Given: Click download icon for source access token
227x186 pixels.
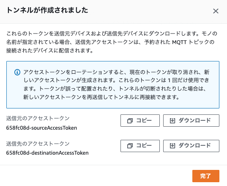Looking at the screenshot, I should point(172,121).
